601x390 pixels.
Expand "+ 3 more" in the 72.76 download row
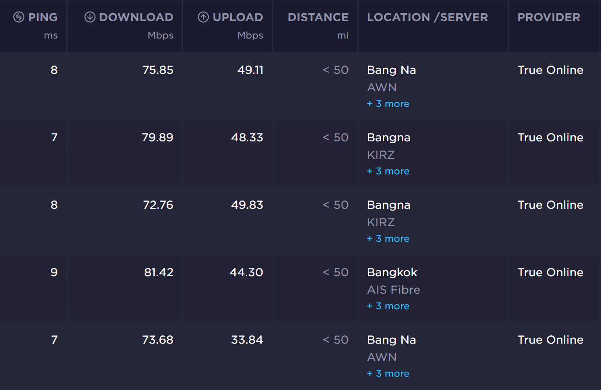[388, 239]
